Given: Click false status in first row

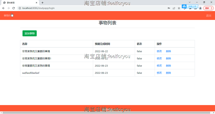Looking at the screenshot, I should point(139,51).
